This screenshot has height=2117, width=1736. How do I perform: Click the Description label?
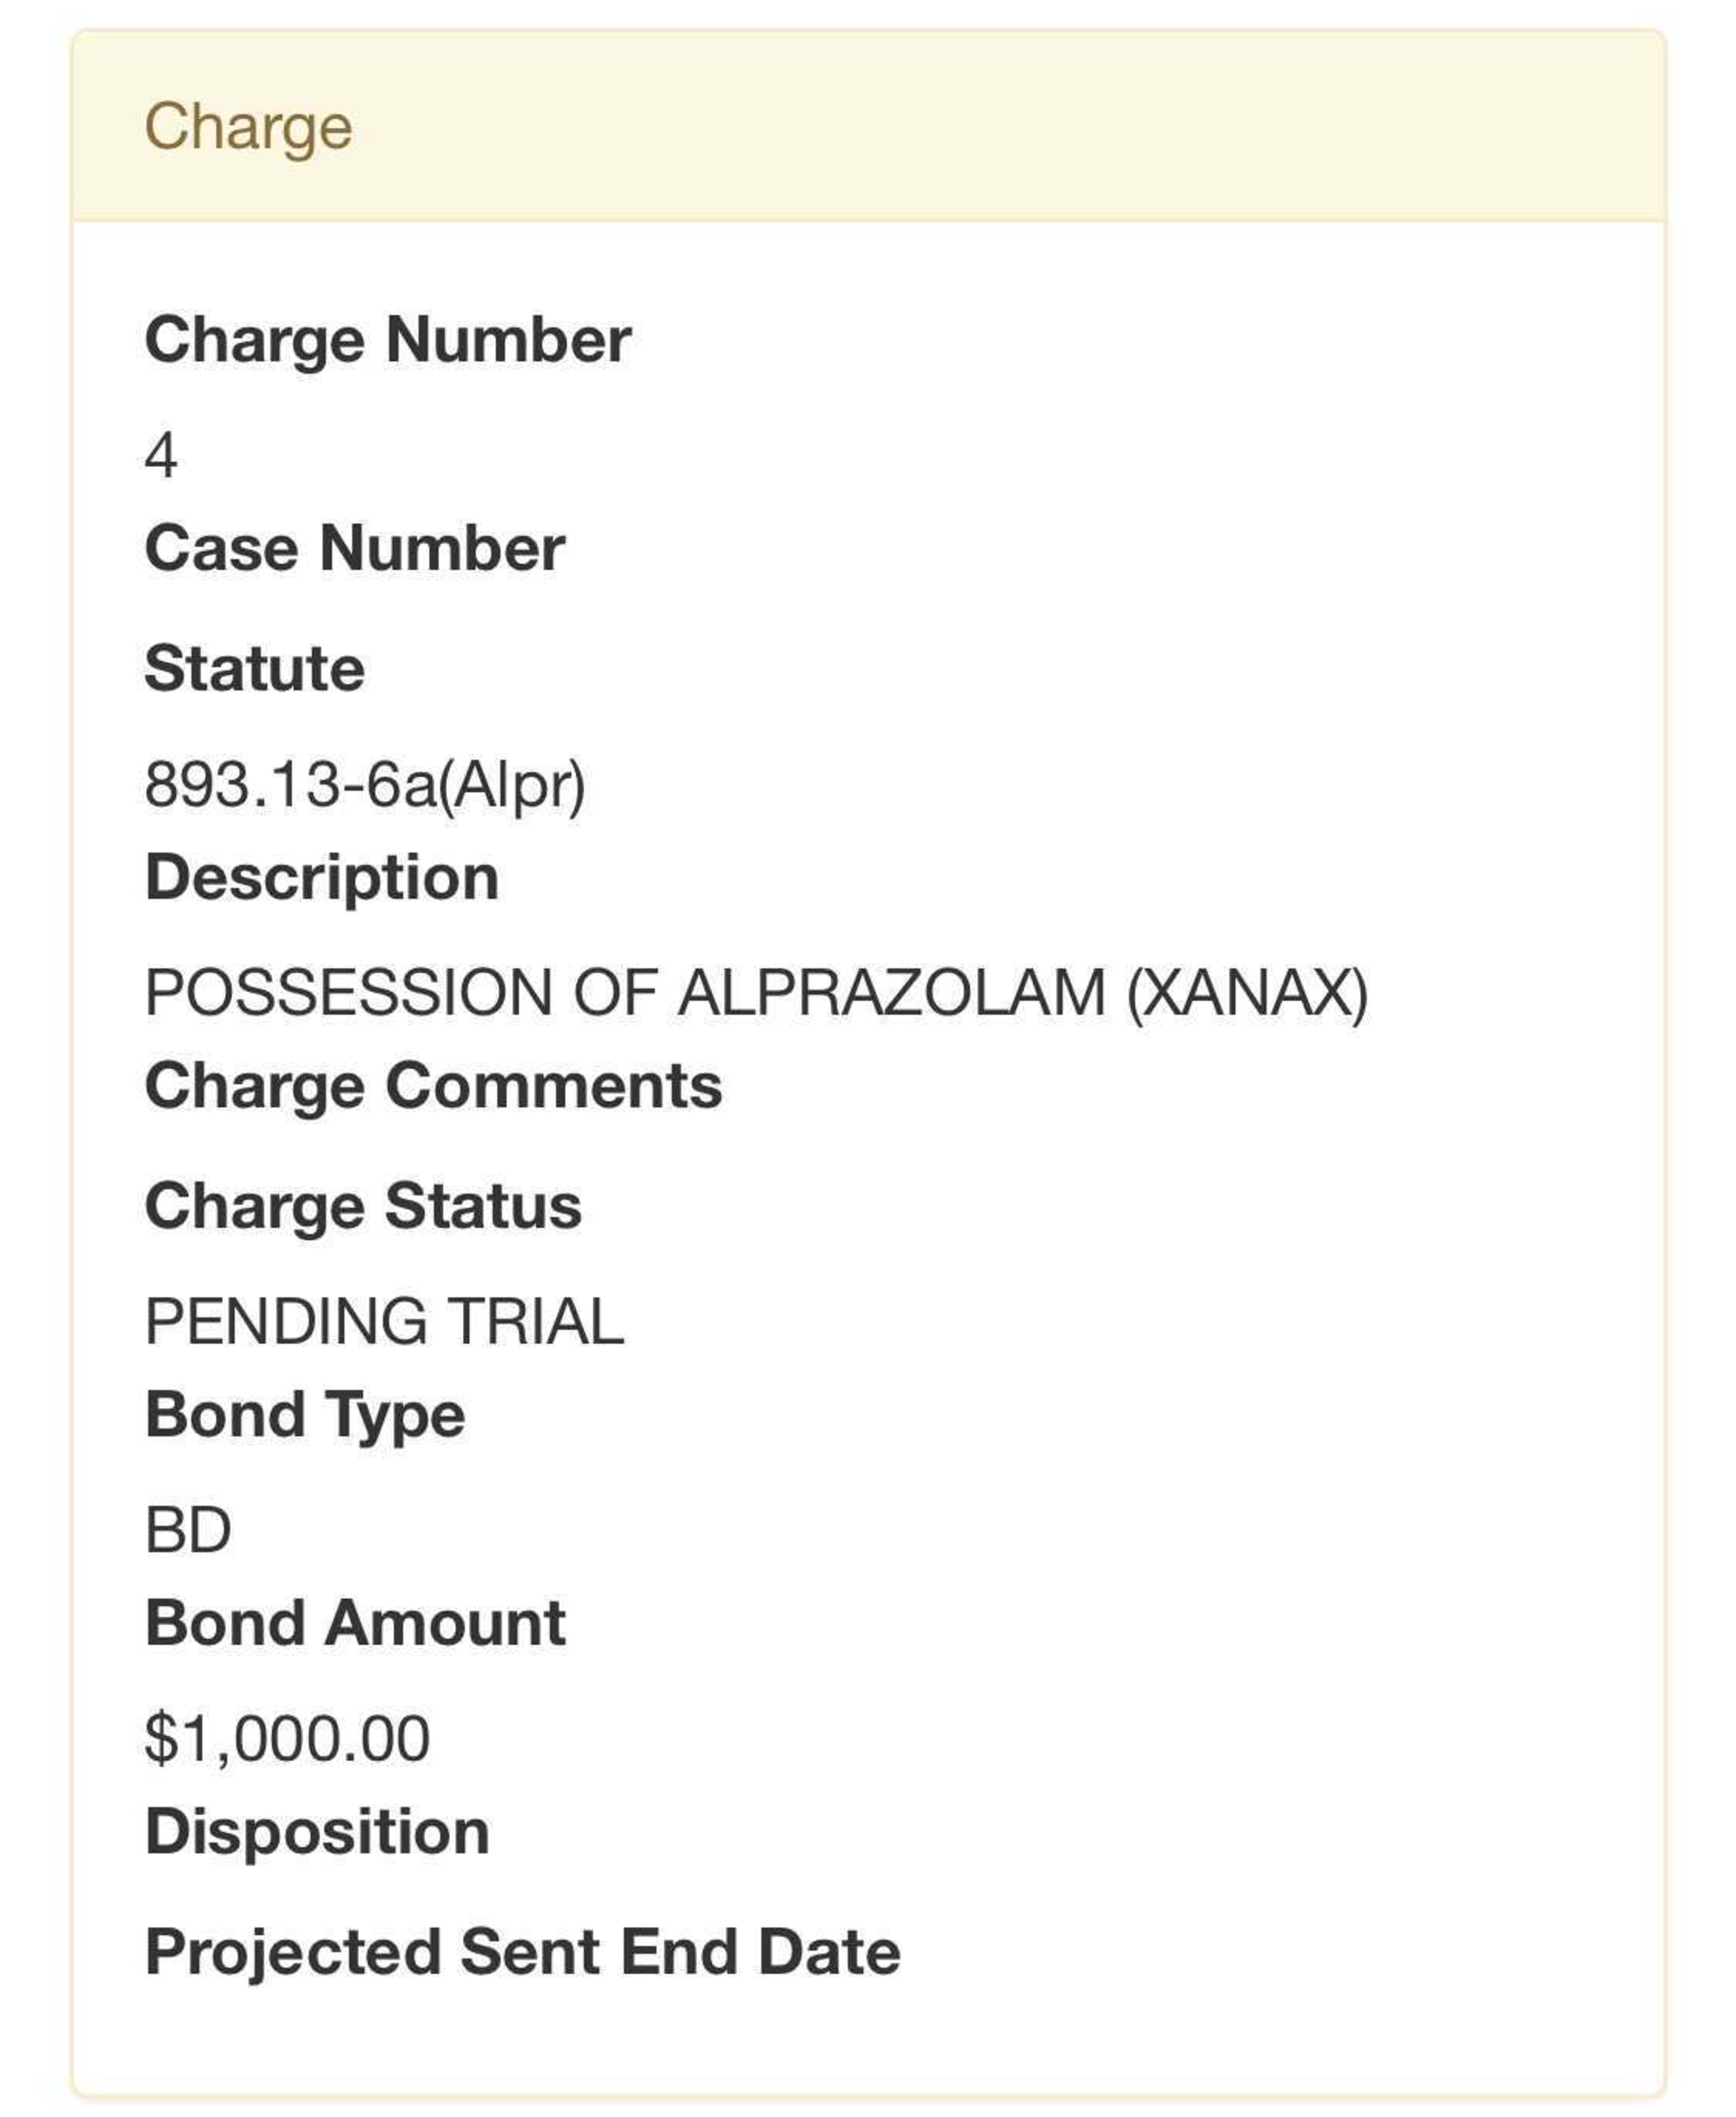click(322, 878)
